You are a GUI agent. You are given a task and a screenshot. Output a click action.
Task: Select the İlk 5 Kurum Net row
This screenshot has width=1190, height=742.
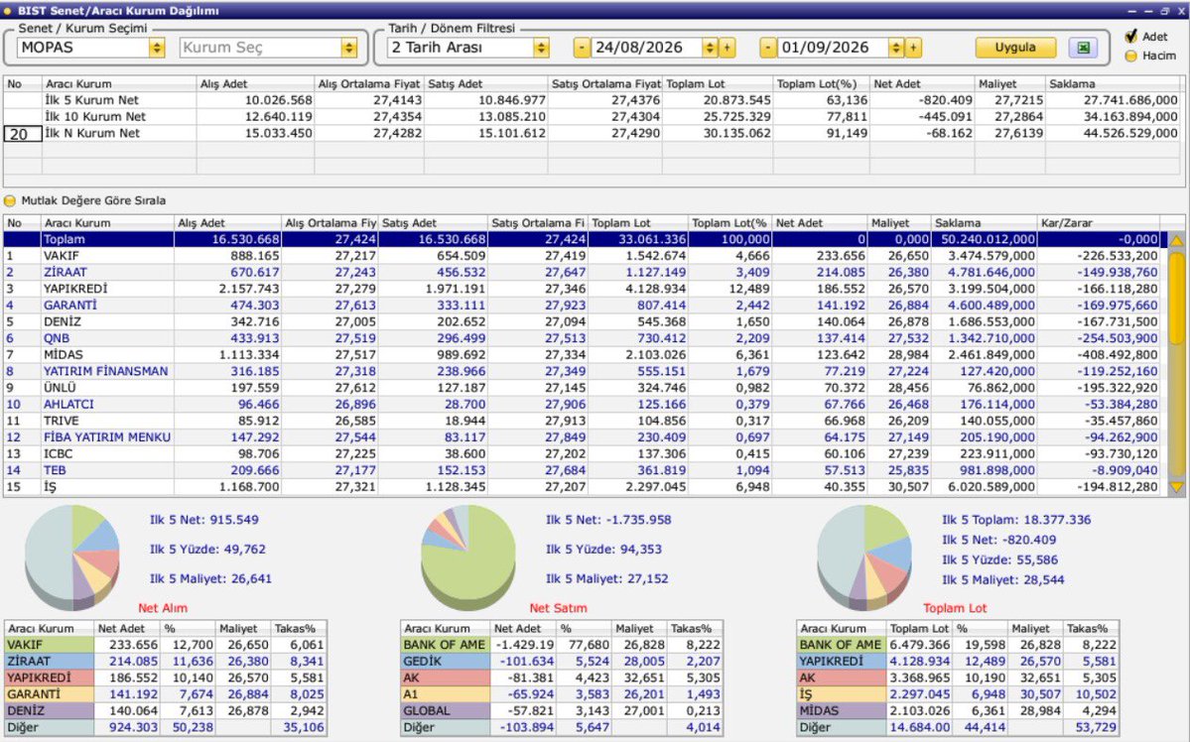pos(593,100)
